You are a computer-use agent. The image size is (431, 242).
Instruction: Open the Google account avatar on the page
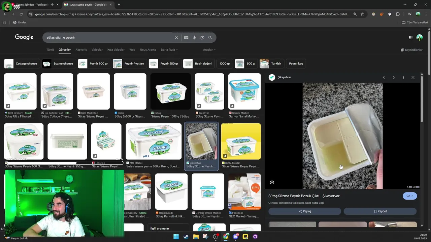(420, 38)
